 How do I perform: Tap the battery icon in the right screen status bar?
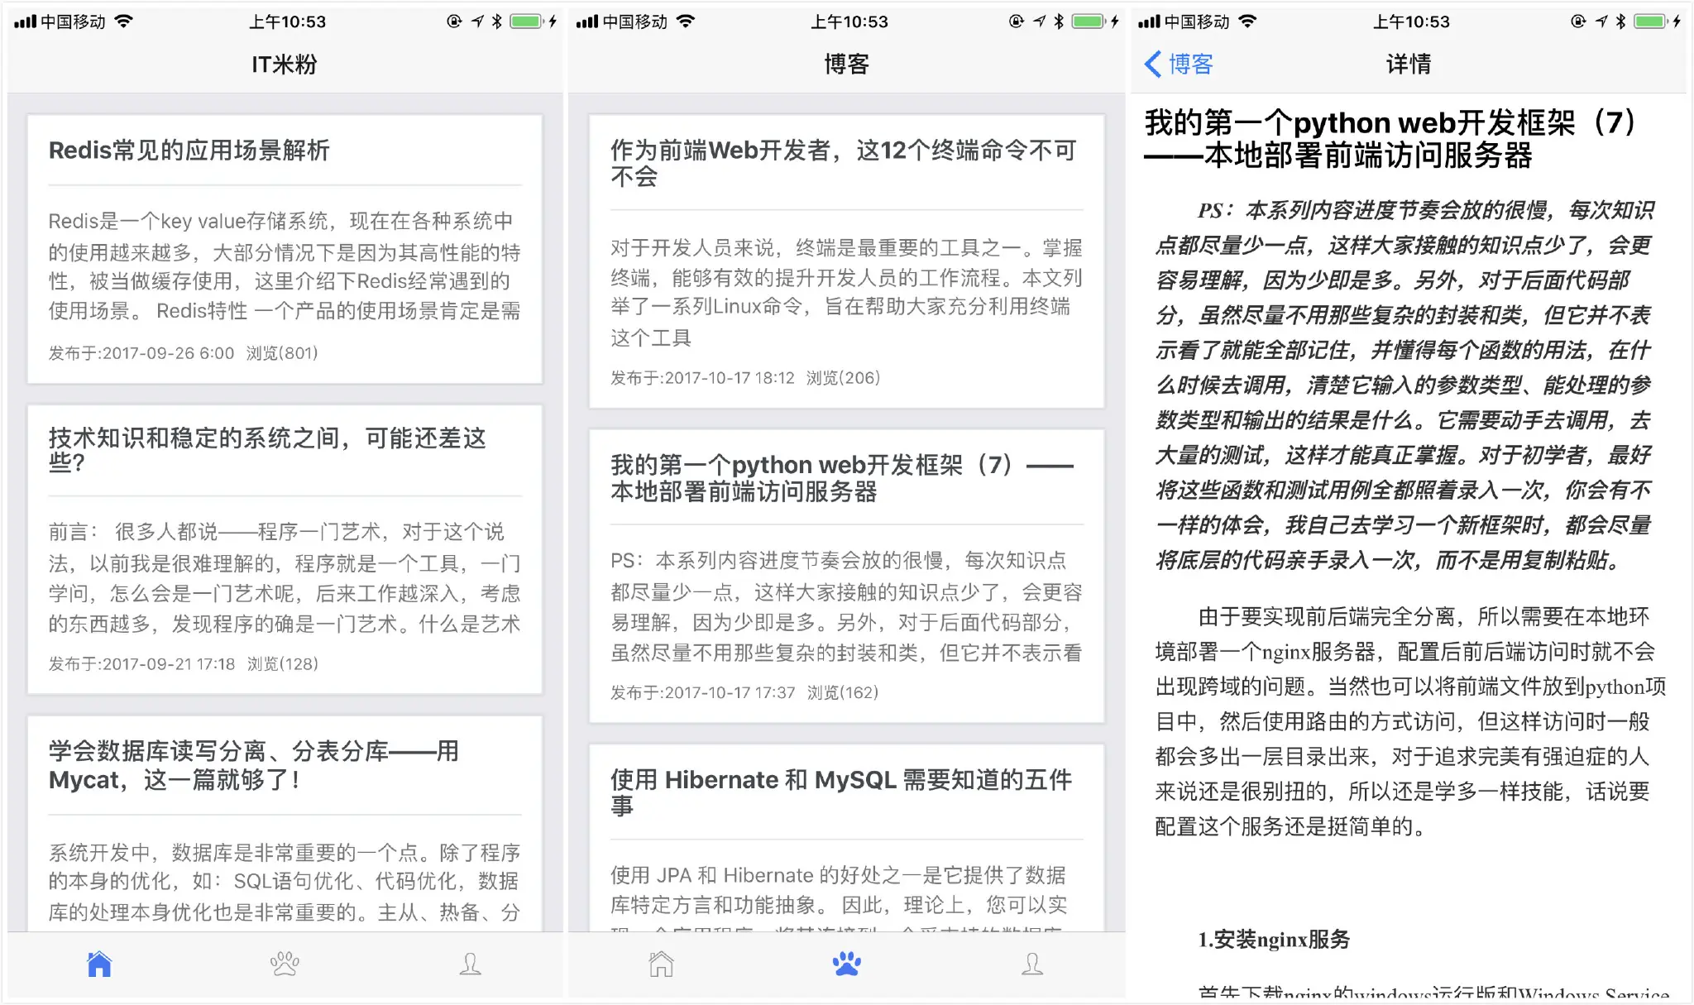[x=1650, y=22]
